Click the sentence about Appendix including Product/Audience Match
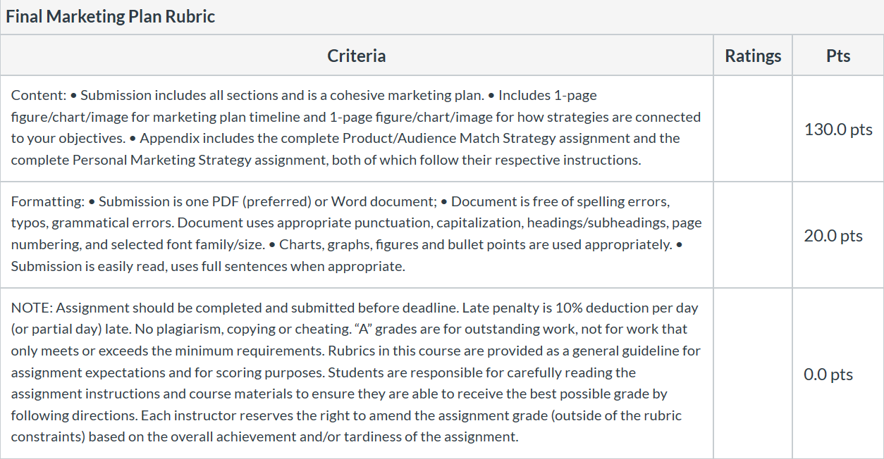 point(345,149)
